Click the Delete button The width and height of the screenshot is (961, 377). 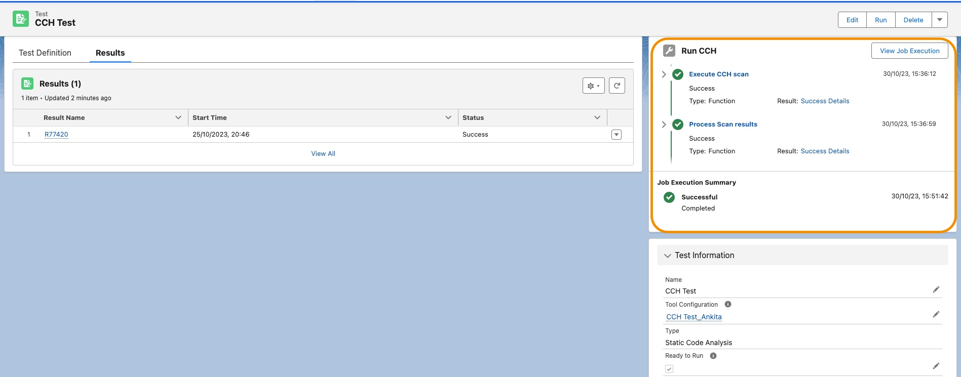point(913,20)
